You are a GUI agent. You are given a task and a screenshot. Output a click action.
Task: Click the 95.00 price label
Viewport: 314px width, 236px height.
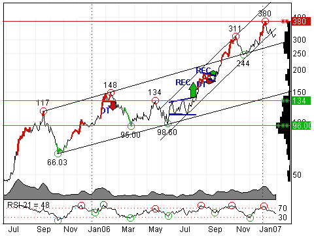[x=130, y=135]
